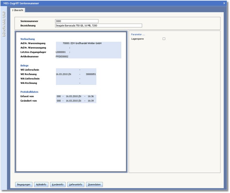Open the Bewegungen button
Screen dimensions: 230x193
pyautogui.click(x=24, y=184)
